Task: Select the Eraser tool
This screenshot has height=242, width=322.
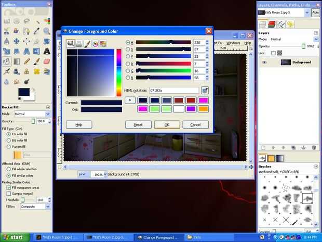Action: point(47,61)
